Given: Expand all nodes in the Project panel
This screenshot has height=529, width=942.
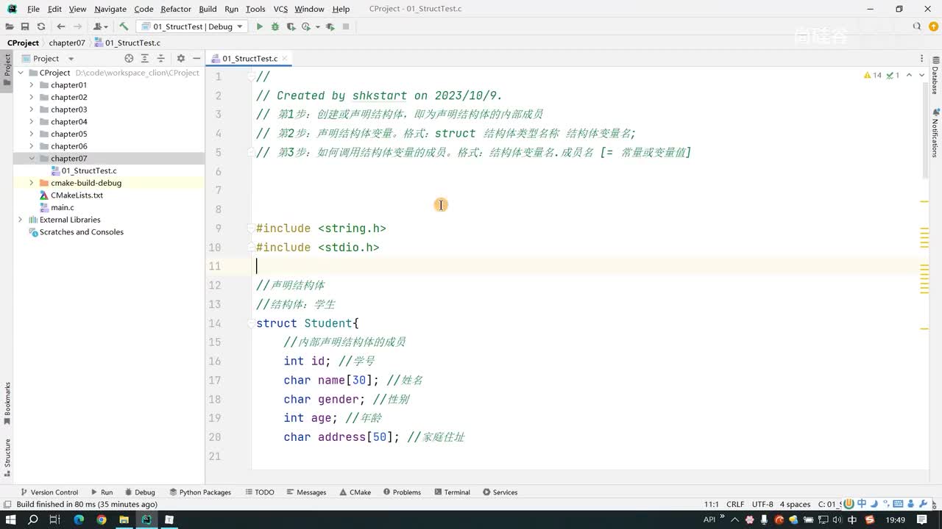Looking at the screenshot, I should point(145,58).
